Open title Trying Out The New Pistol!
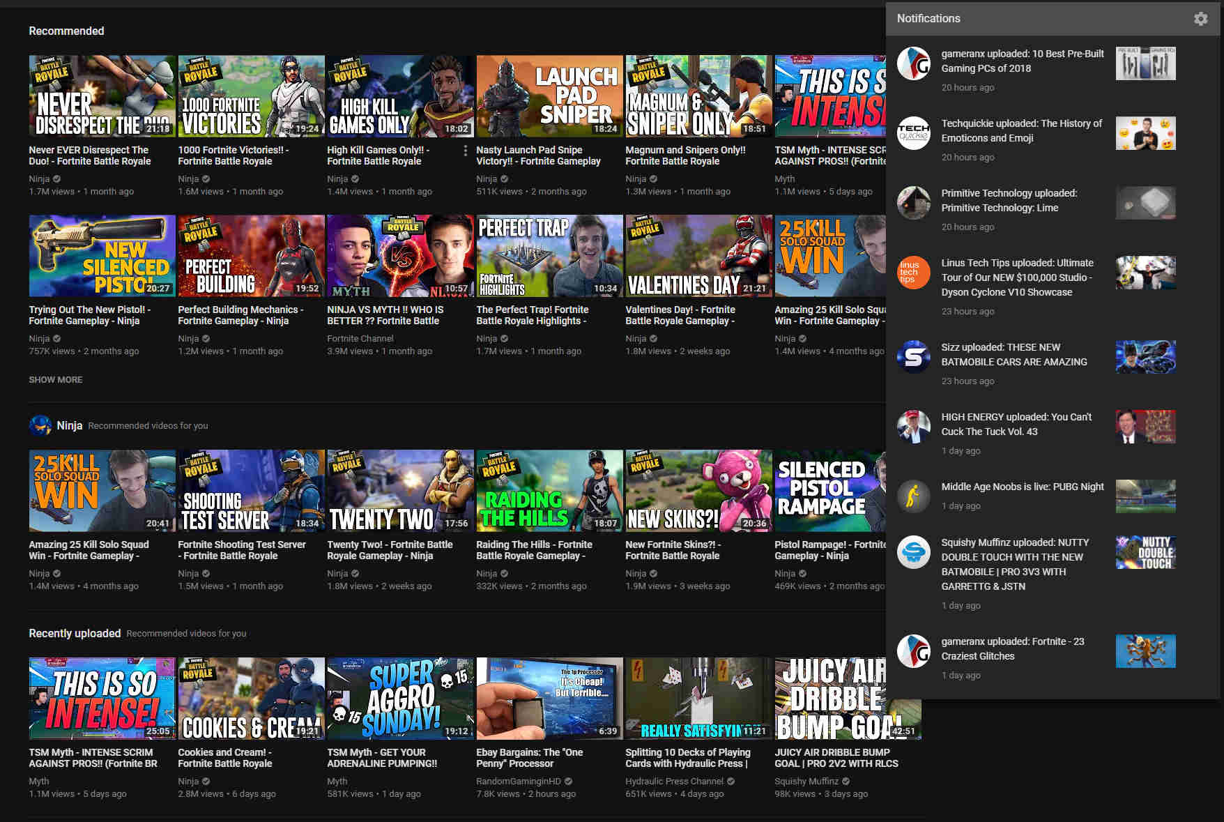1224x822 pixels. tap(90, 315)
